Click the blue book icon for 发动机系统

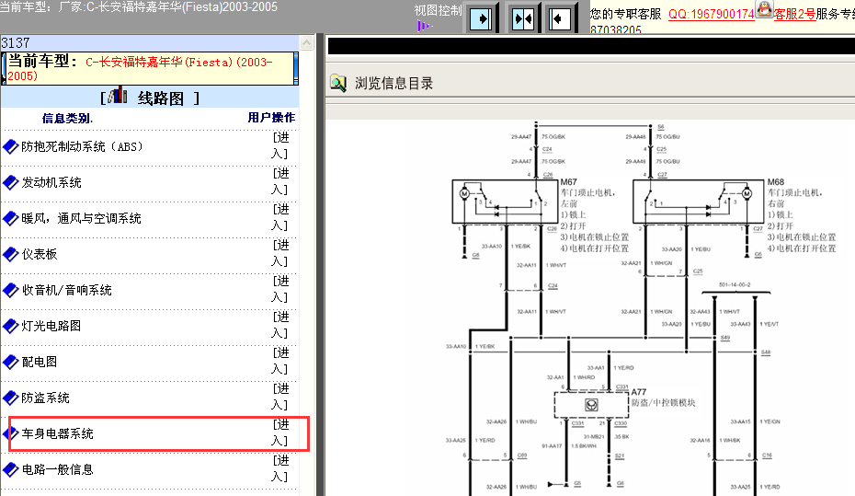[10, 182]
